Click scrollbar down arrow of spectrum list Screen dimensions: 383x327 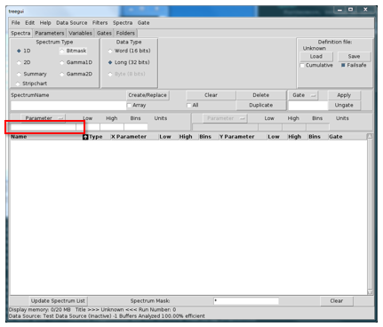point(370,292)
